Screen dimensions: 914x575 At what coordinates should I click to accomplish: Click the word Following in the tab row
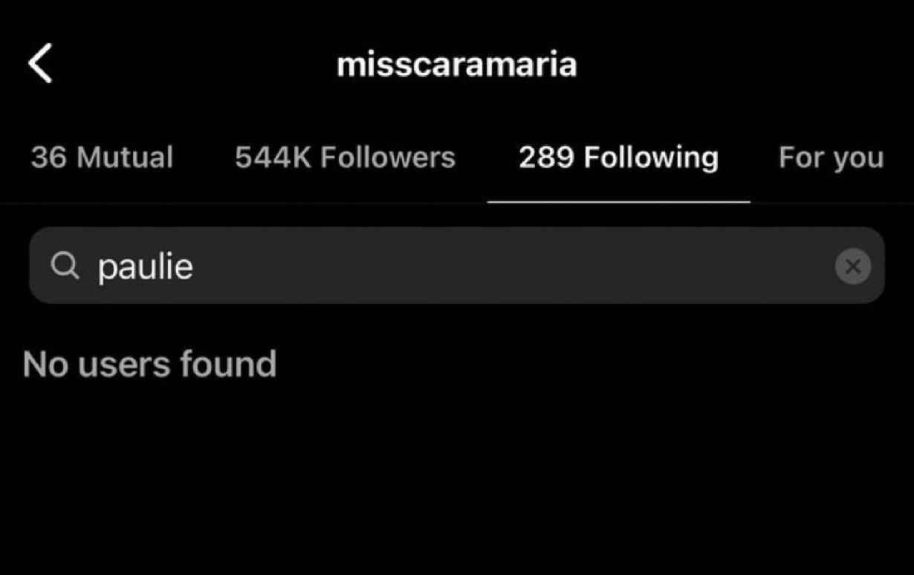tap(652, 158)
